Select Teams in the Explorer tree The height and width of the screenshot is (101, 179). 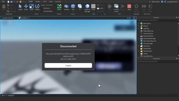pyautogui.click(x=145, y=54)
